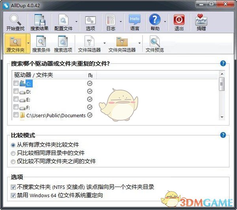This screenshot has width=237, height=210.
Task: Toggle subfolder checkmark for F: drive
Action: (x=90, y=107)
